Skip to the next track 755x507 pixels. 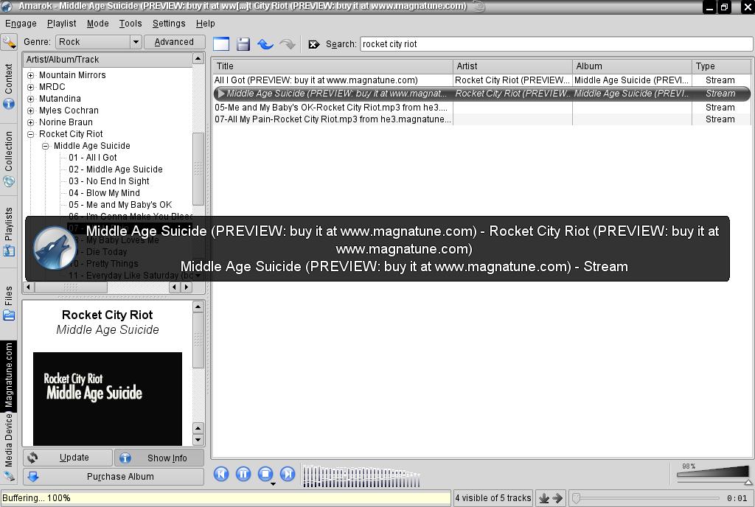coord(288,474)
